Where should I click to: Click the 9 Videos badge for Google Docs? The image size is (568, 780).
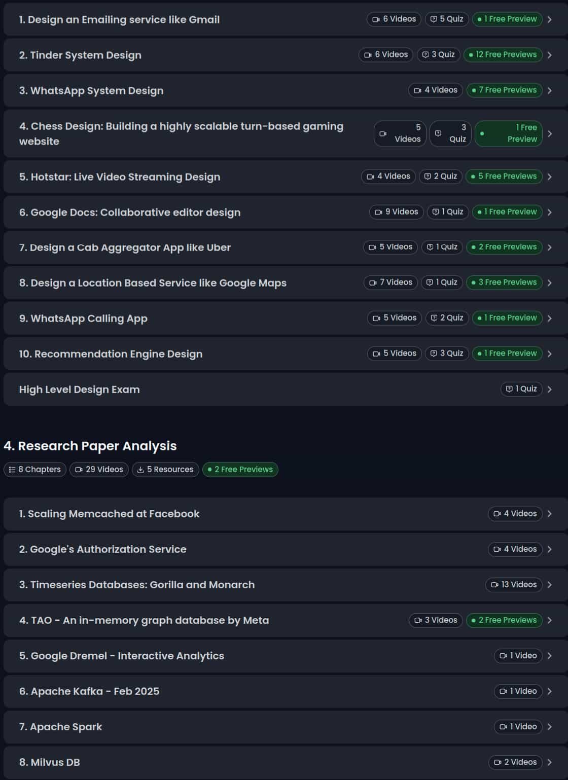[397, 212]
